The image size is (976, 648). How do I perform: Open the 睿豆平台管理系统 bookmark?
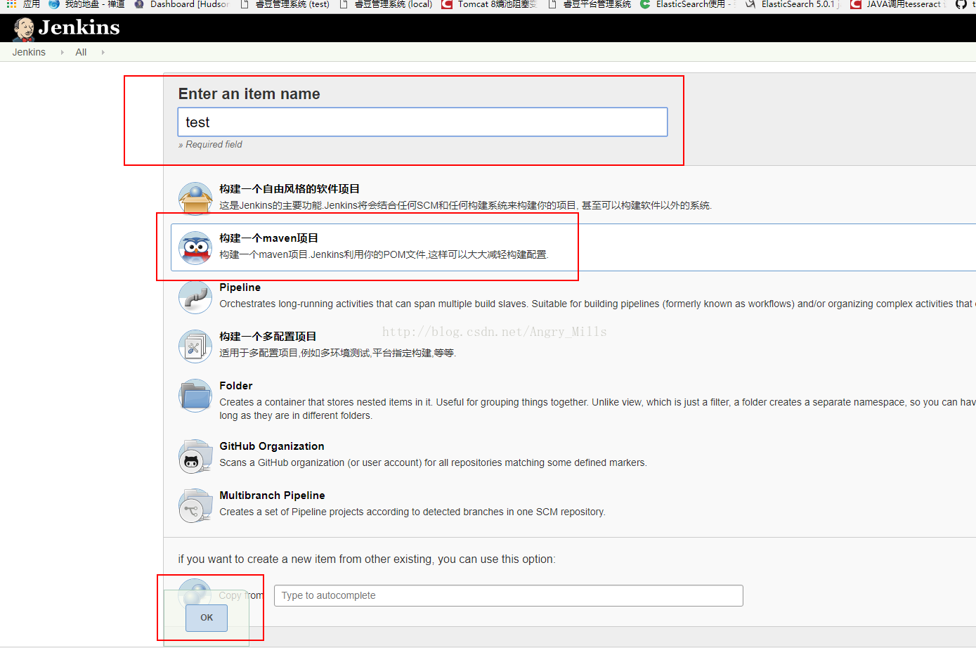[589, 4]
